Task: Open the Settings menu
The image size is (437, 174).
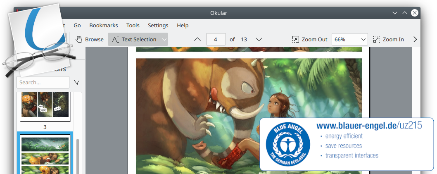Action: pos(158,25)
